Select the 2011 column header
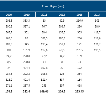 click(x=44, y=15)
